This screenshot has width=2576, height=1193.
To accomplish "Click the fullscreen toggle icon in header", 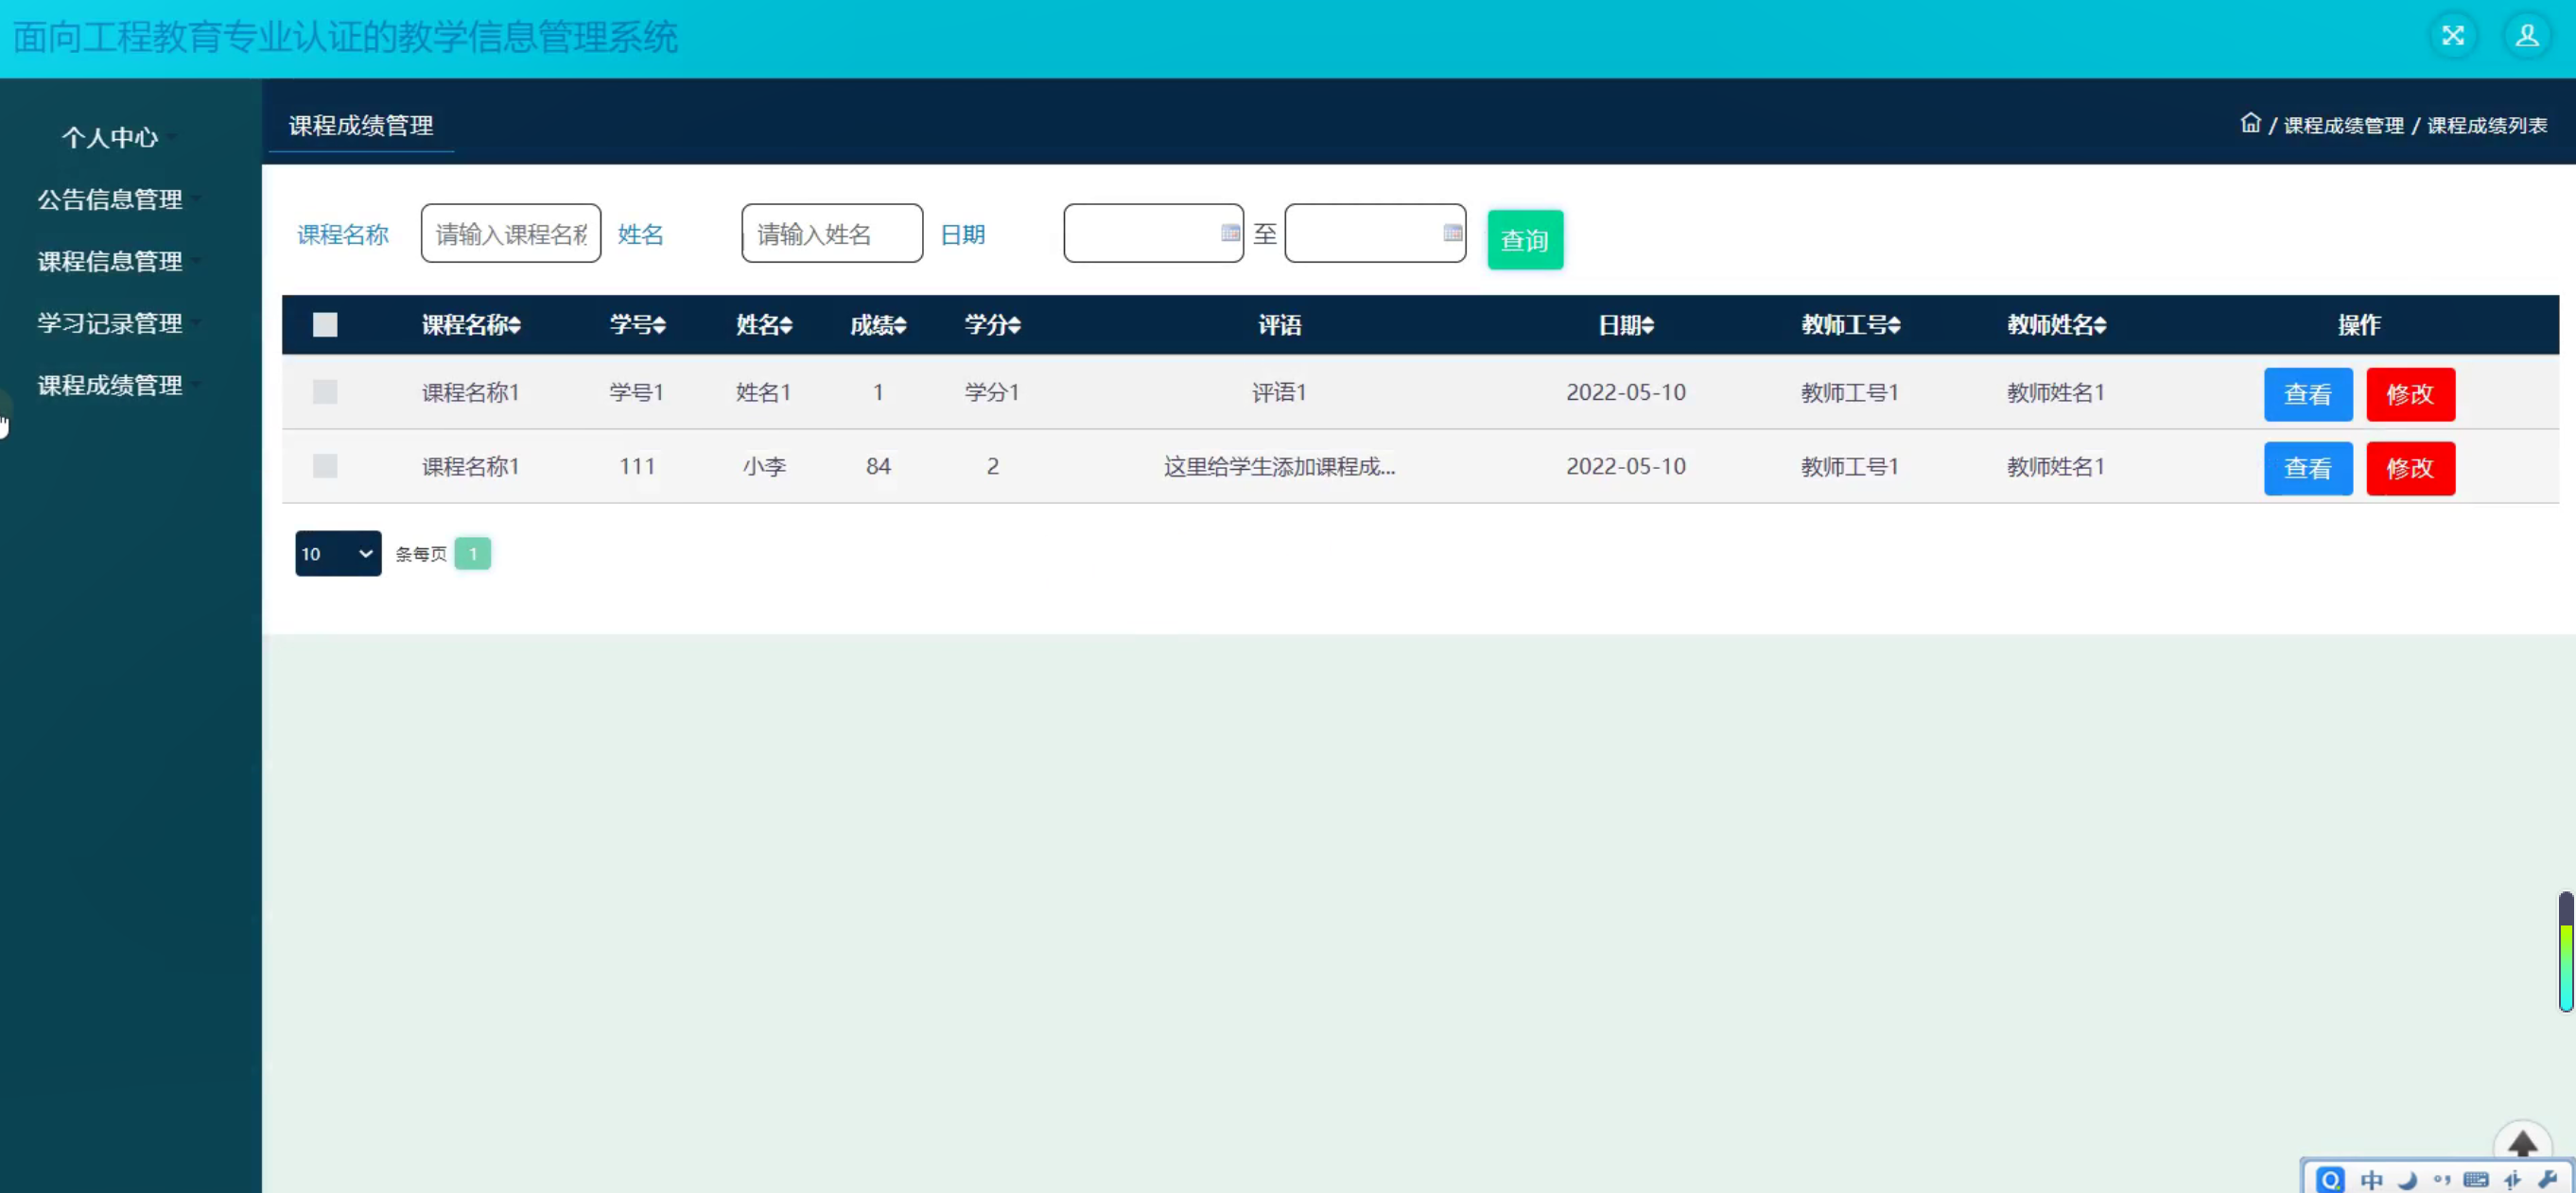I will click(2452, 36).
